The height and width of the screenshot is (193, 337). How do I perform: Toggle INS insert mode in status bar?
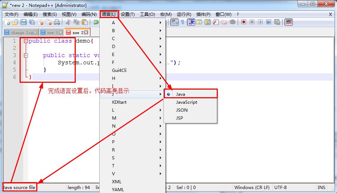coord(321,188)
